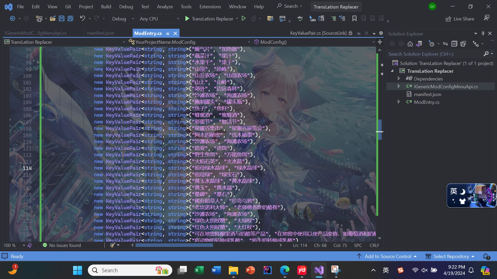This screenshot has height=279, width=497.
Task: Collapse the TransLation Replacer project node
Action: tap(392, 71)
